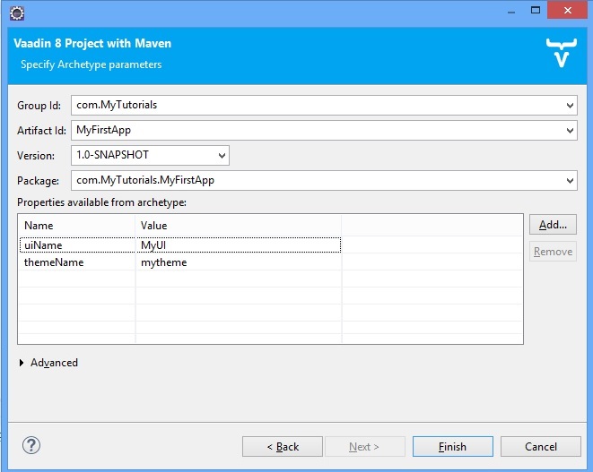
Task: Click the Add... button
Action: click(x=553, y=225)
